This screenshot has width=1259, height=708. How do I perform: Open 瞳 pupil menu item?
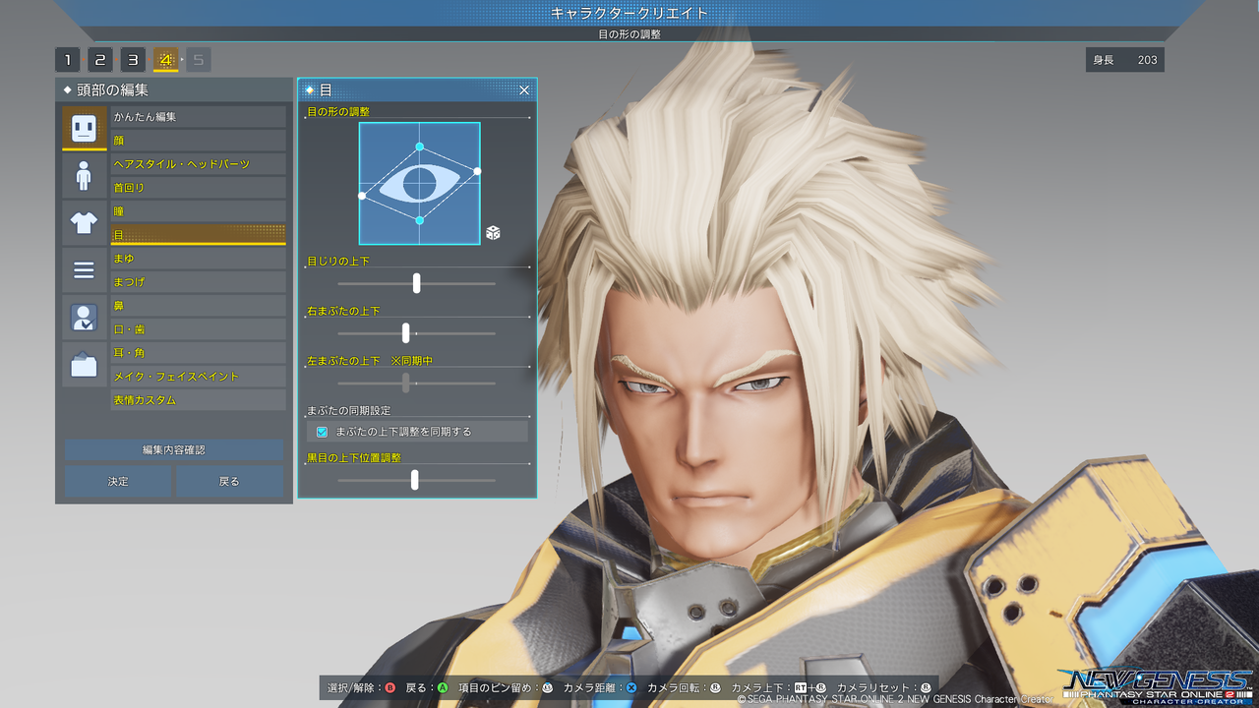point(199,211)
